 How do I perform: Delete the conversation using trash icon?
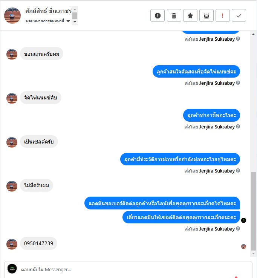[x=174, y=15]
